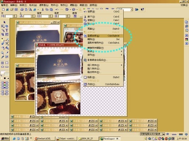Click the small black color swatch in toolbox
This screenshot has height=141, width=189.
tap(5, 78)
